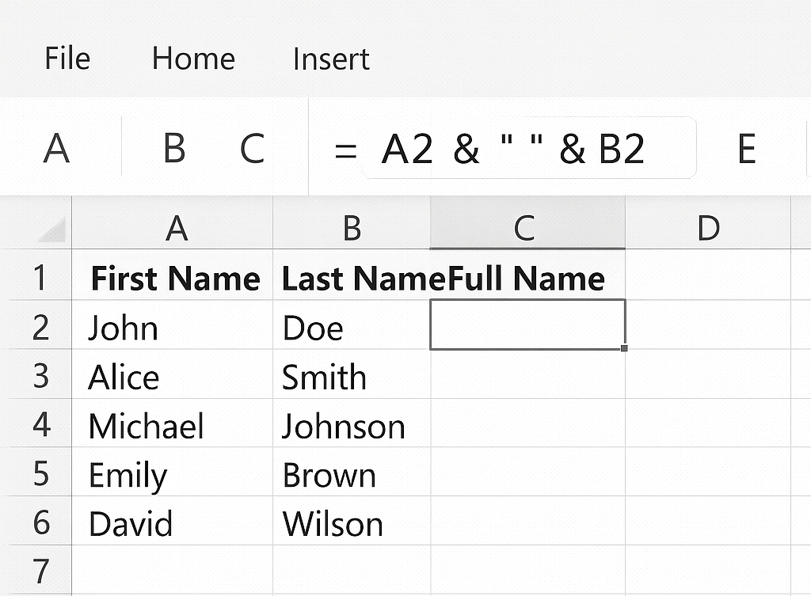Select column B by its header
The image size is (811, 596).
click(352, 229)
